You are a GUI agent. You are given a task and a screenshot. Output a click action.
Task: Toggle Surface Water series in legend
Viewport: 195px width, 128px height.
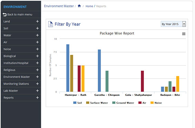point(97,103)
